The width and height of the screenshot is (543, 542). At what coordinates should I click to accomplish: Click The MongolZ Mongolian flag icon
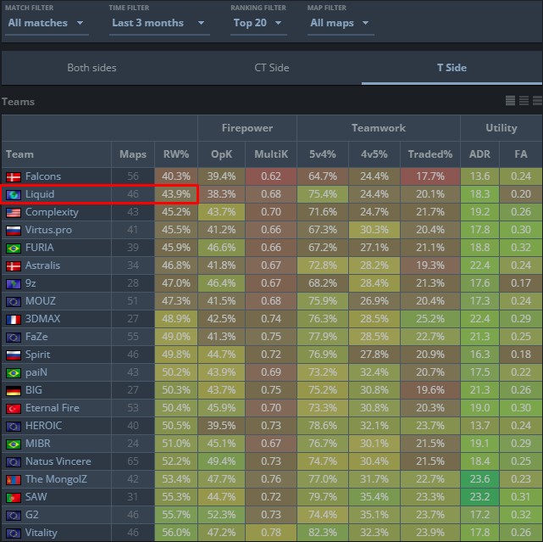pos(14,479)
